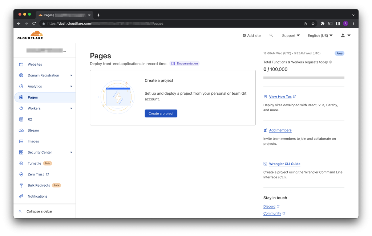Open the Support dropdown menu
This screenshot has width=372, height=236.
291,36
